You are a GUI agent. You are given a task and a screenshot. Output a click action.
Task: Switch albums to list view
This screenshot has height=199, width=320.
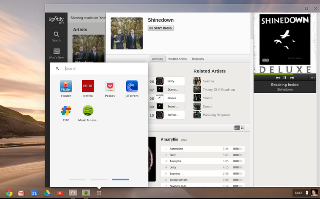(x=237, y=127)
